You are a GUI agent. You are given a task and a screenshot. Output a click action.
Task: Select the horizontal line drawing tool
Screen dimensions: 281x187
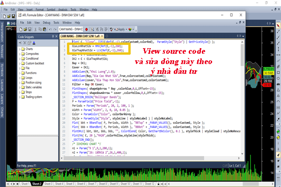tap(278, 55)
